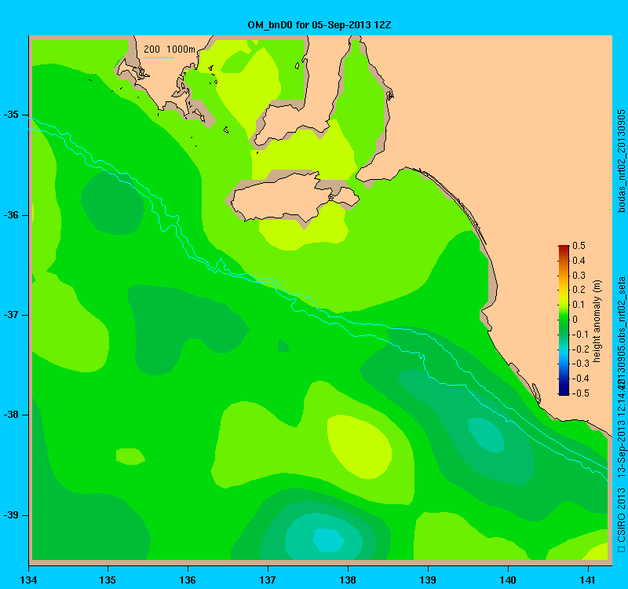Screen dimensions: 628x589
Task: Click the 136 longitude axis label
Action: 188,580
